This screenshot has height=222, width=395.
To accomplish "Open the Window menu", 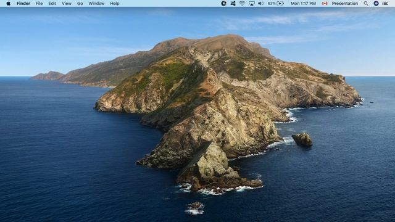I will click(96, 3).
